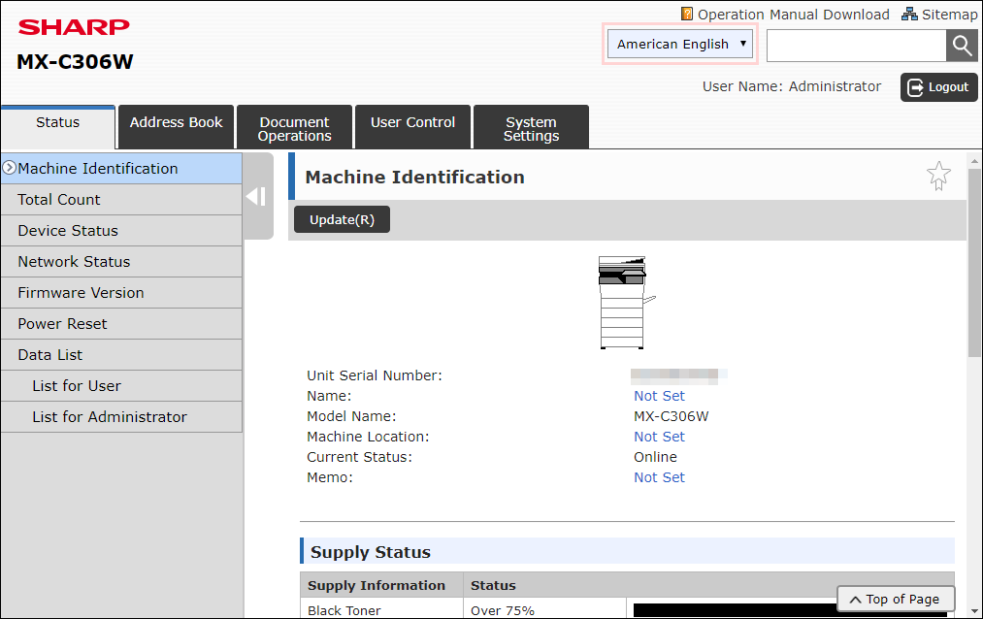Open Firmware Version in the sidebar
The image size is (983, 619).
(x=121, y=293)
